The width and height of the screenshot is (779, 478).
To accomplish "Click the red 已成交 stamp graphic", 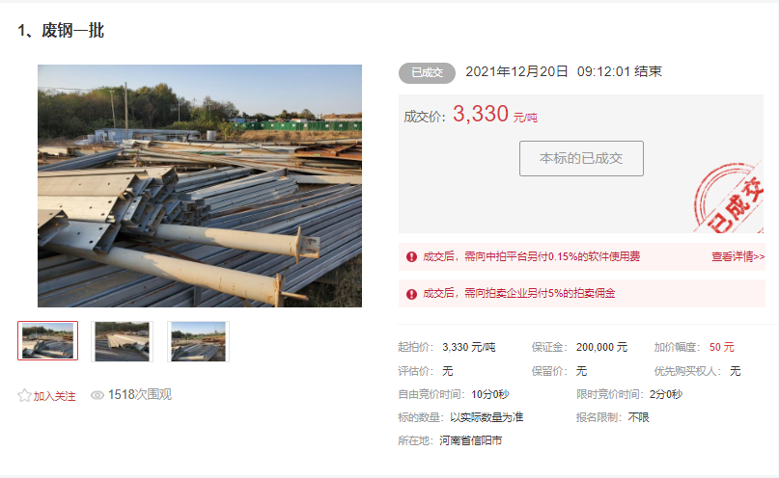I will [x=729, y=199].
